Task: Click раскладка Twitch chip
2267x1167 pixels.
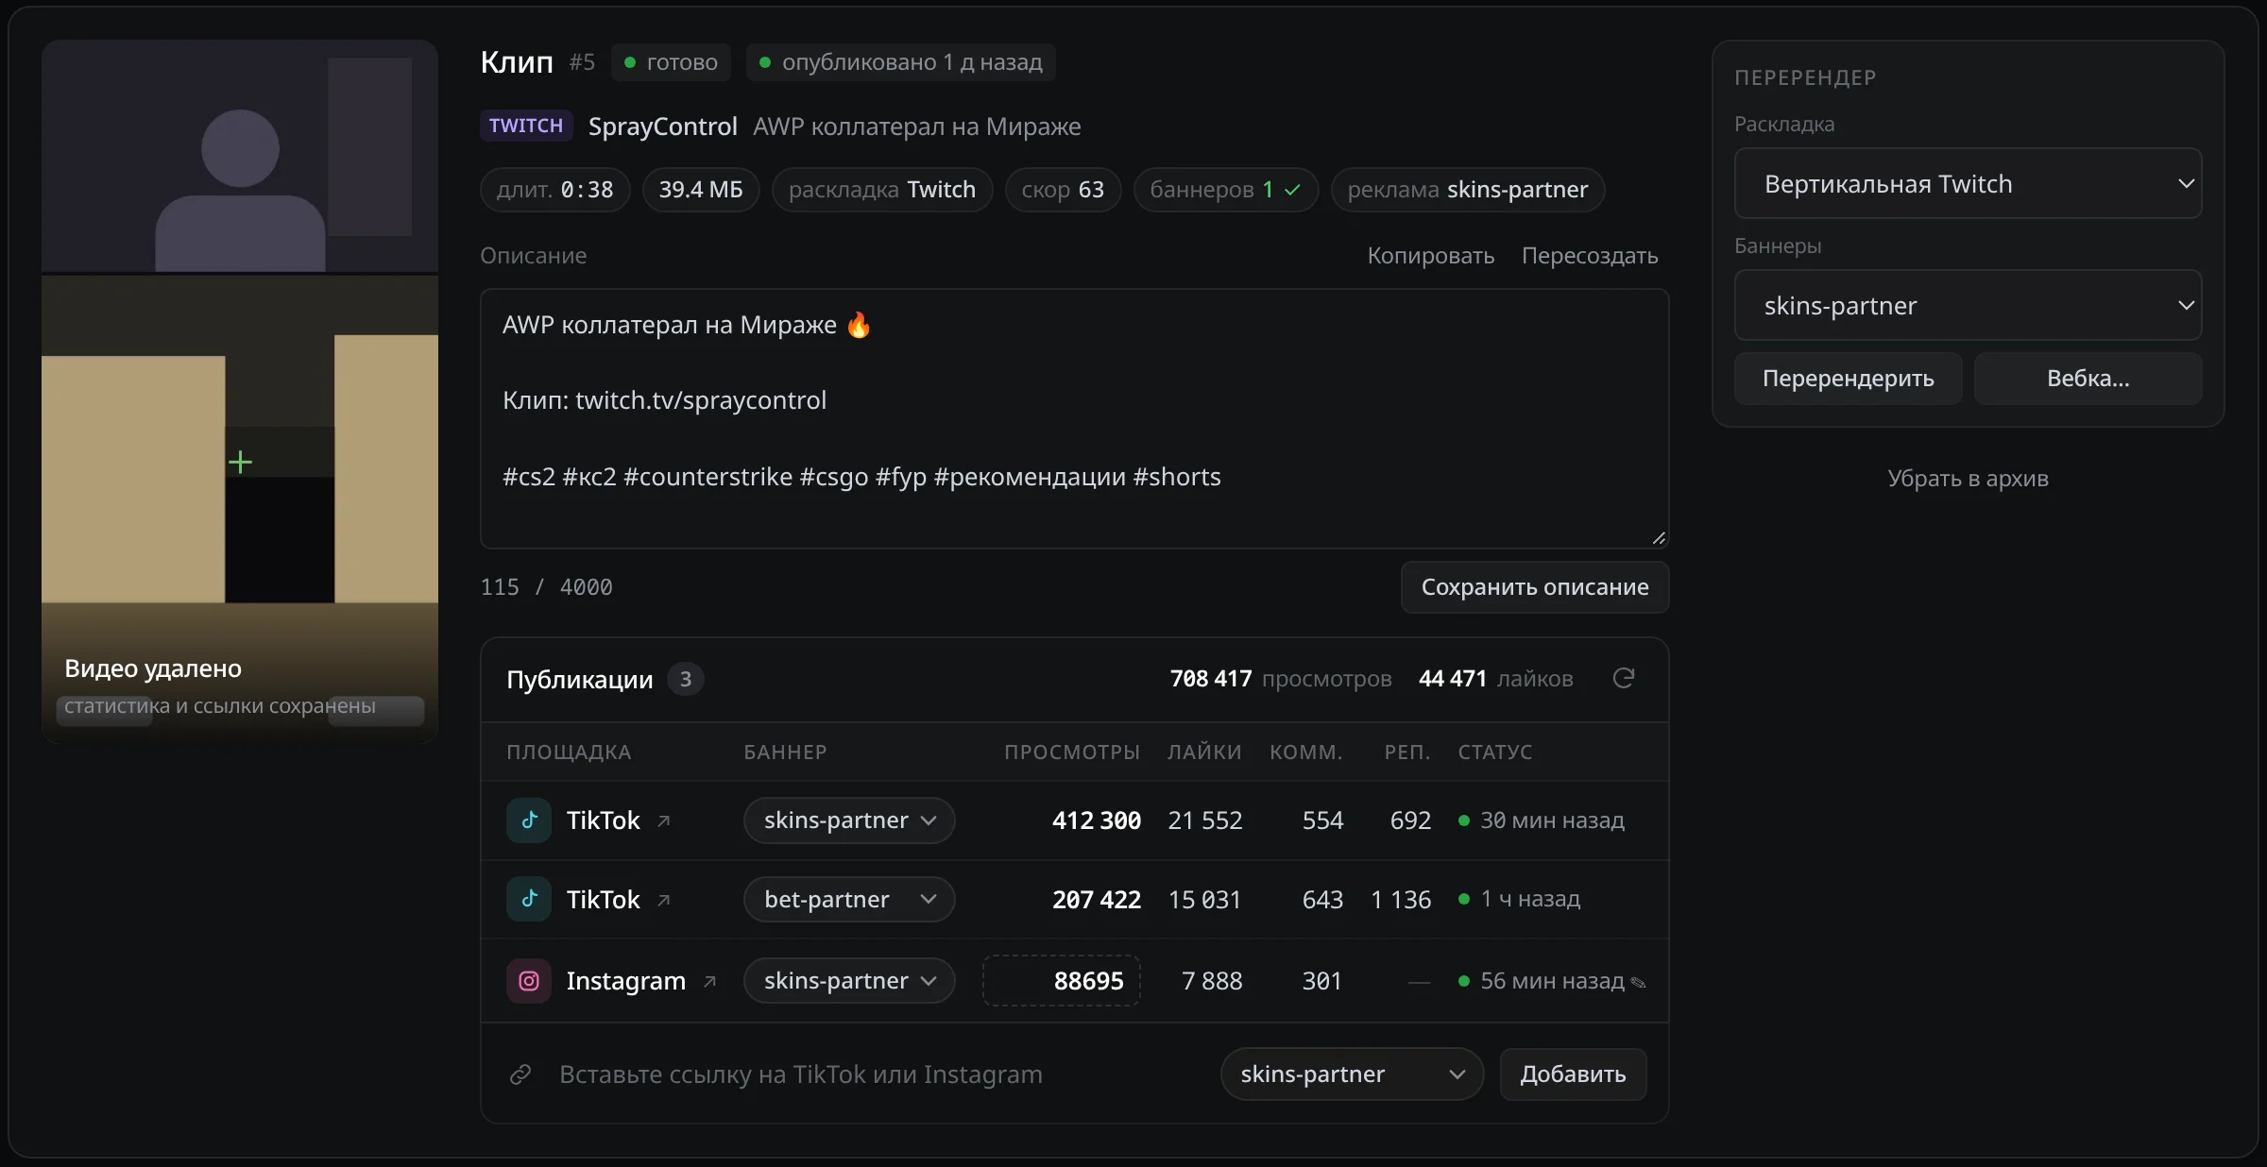Action: coord(882,190)
